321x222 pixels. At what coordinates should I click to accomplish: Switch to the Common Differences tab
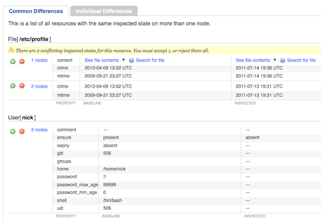(x=36, y=11)
